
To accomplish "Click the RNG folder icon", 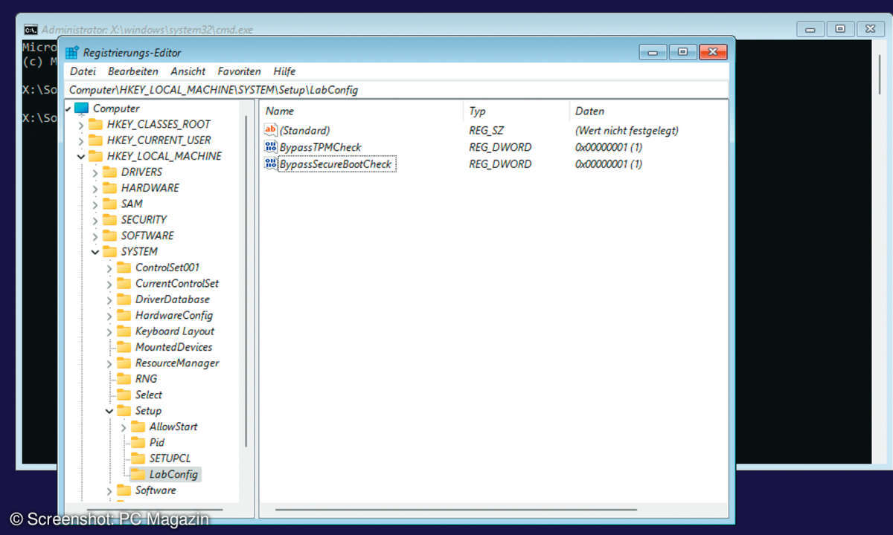I will point(124,379).
